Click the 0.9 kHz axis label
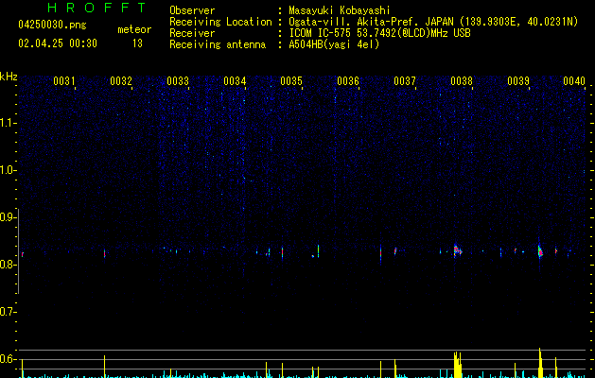The width and height of the screenshot is (595, 378). (x=8, y=217)
